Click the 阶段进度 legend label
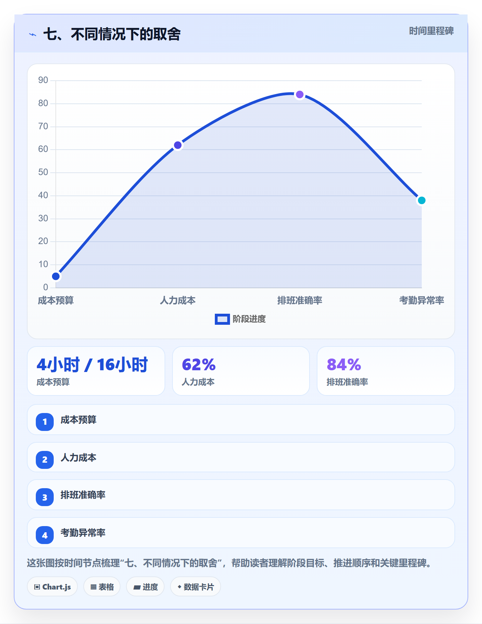The height and width of the screenshot is (624, 482). coord(249,319)
